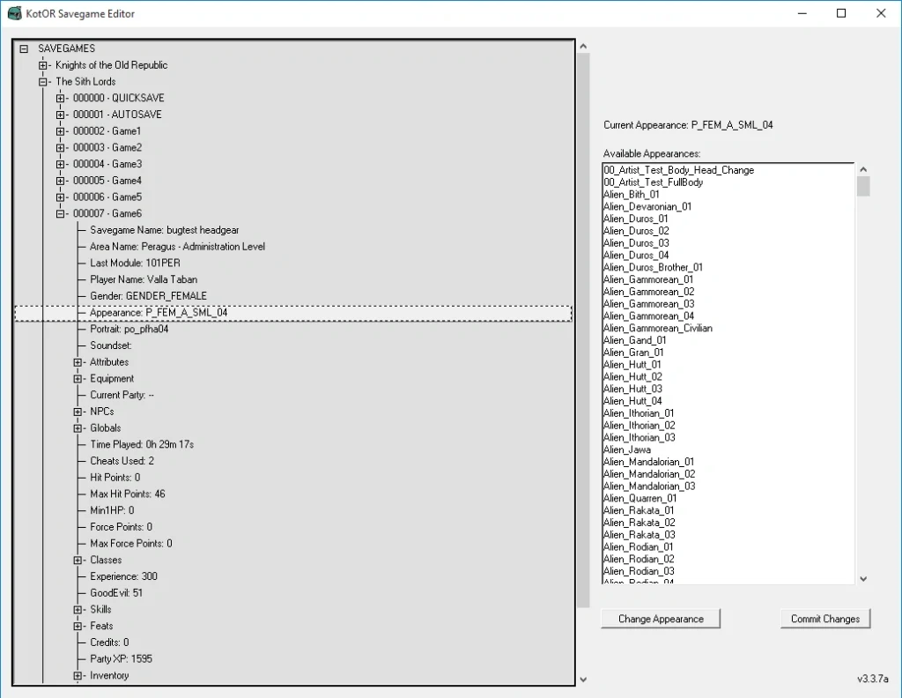Expand the Inventory node
Viewport: 902px width, 698px height.
click(78, 676)
